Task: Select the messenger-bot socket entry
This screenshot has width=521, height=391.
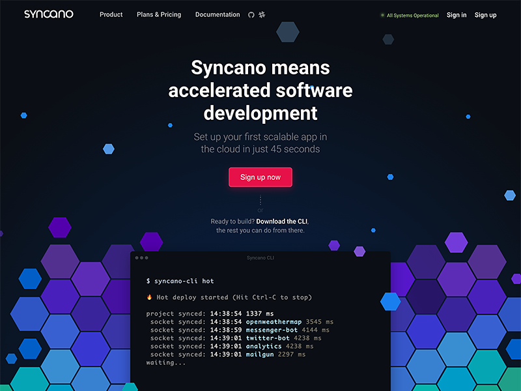Action: click(x=272, y=330)
